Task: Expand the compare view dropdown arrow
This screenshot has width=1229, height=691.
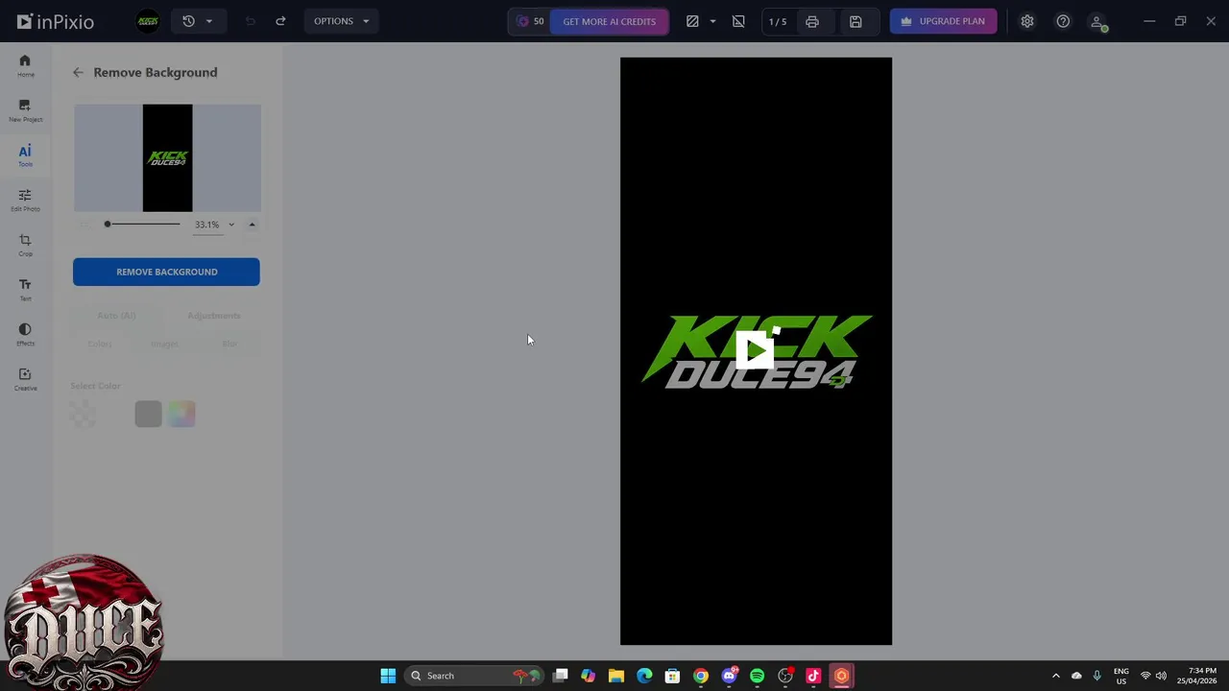Action: point(712,21)
